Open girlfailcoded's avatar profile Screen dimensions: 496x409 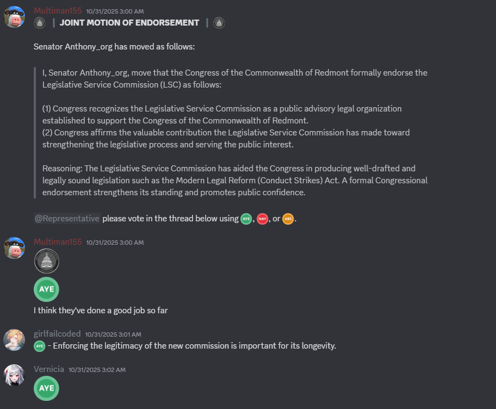(x=15, y=340)
